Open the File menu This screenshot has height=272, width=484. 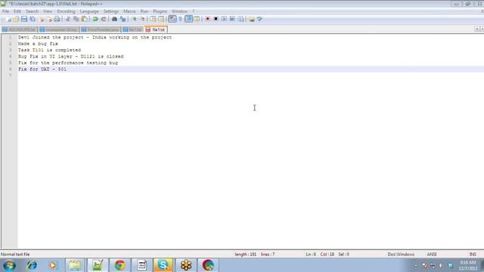5,11
